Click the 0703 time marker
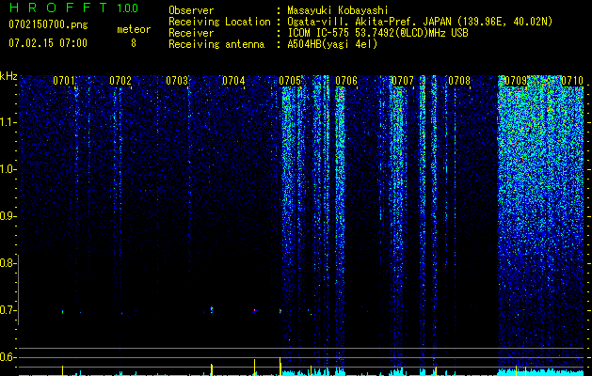Viewport: 592px width, 376px height. [177, 81]
